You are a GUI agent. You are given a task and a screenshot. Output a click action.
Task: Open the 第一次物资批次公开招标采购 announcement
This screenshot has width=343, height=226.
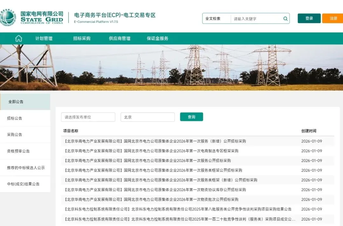151,200
